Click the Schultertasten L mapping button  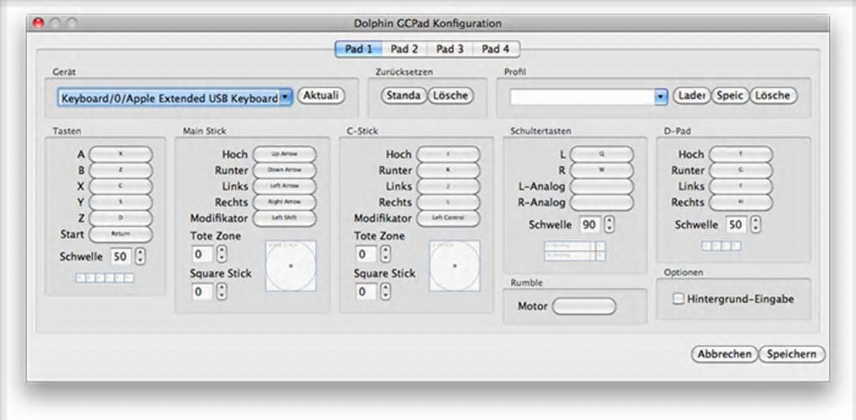(x=602, y=154)
